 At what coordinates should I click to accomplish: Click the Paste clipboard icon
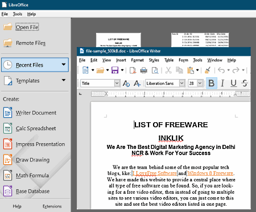(191, 70)
